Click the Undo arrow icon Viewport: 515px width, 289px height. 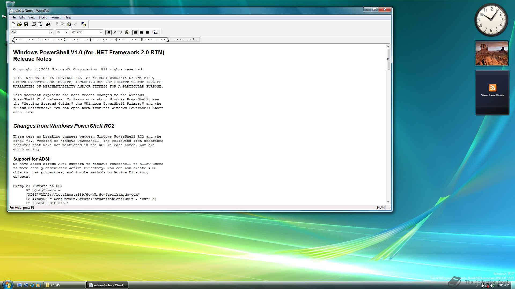click(75, 24)
